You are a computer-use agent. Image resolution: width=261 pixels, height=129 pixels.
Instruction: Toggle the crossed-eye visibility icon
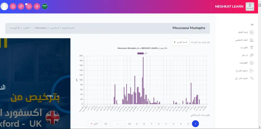37,6
